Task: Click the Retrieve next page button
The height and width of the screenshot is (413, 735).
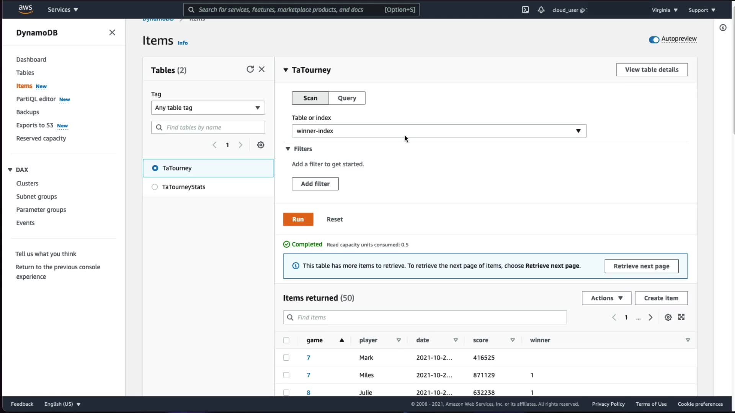Action: [641, 266]
